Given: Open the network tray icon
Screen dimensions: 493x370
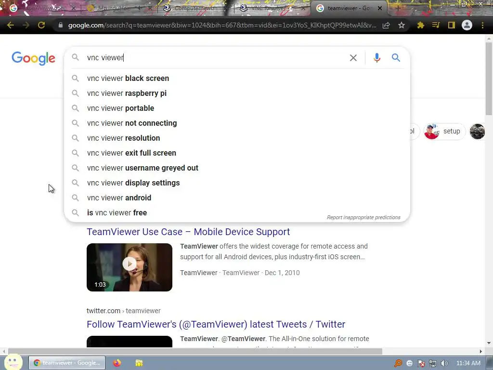Looking at the screenshot, I should pyautogui.click(x=433, y=363).
